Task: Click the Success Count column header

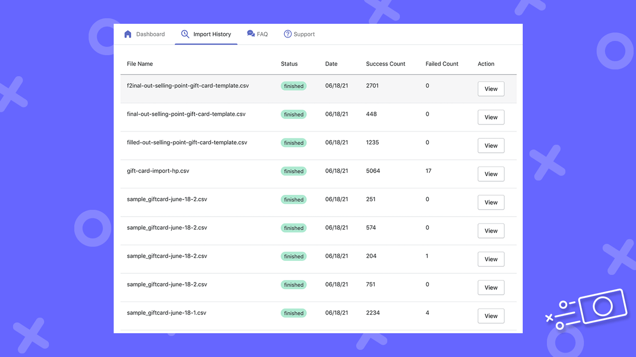Action: click(386, 63)
